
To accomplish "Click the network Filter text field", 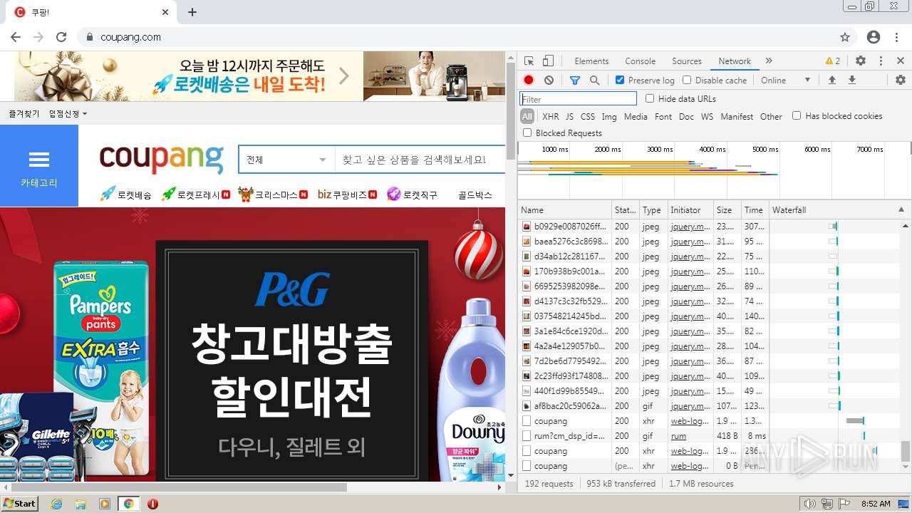I will click(578, 99).
